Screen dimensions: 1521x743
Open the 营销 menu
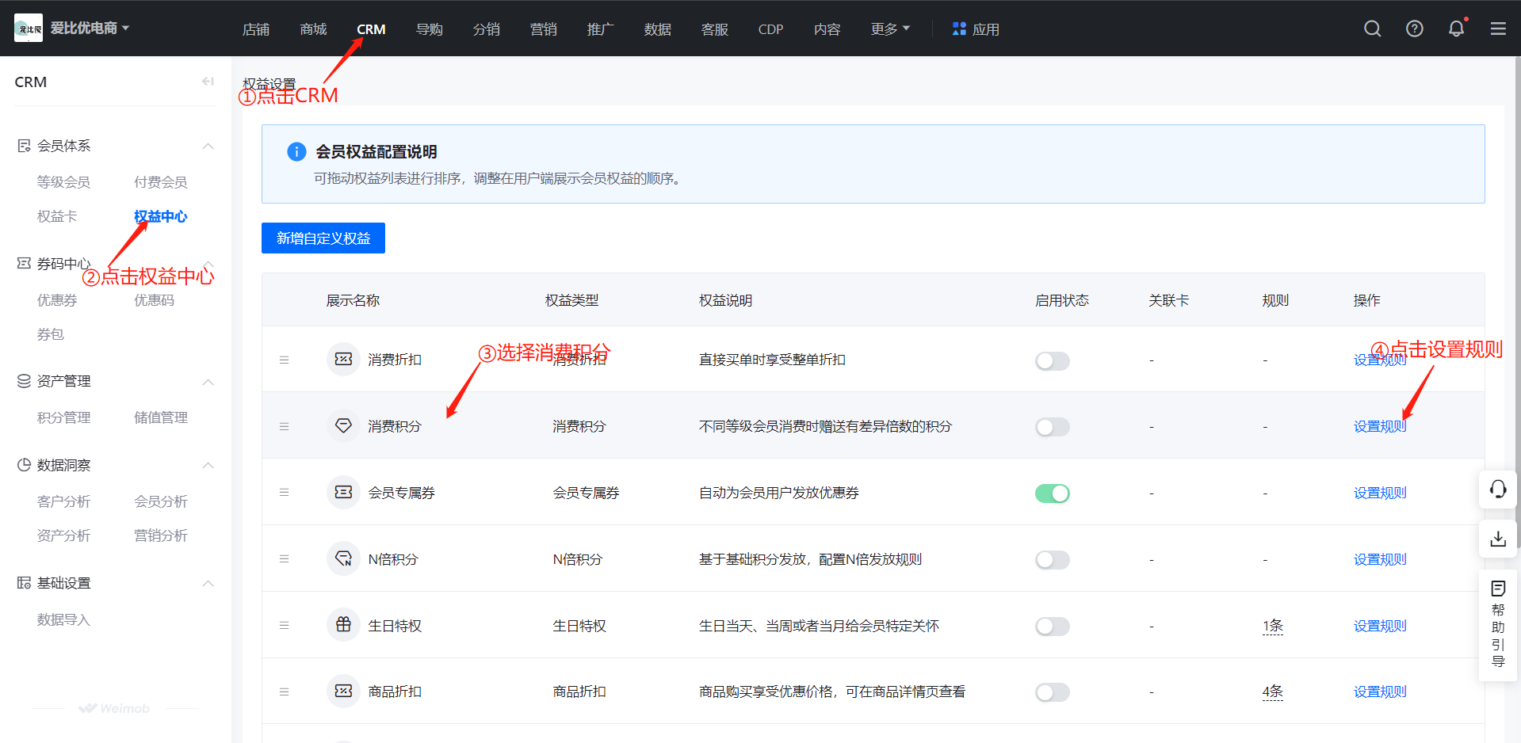click(x=543, y=29)
